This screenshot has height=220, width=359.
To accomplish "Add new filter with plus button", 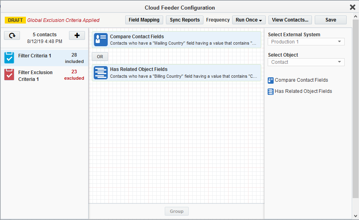I will (x=77, y=35).
